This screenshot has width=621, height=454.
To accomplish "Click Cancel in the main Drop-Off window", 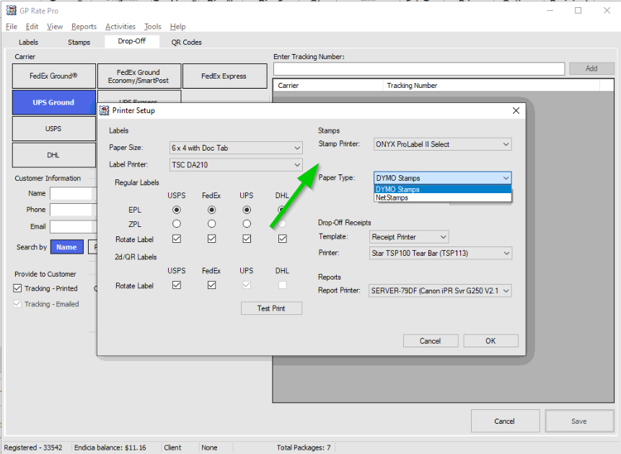I will tap(505, 421).
